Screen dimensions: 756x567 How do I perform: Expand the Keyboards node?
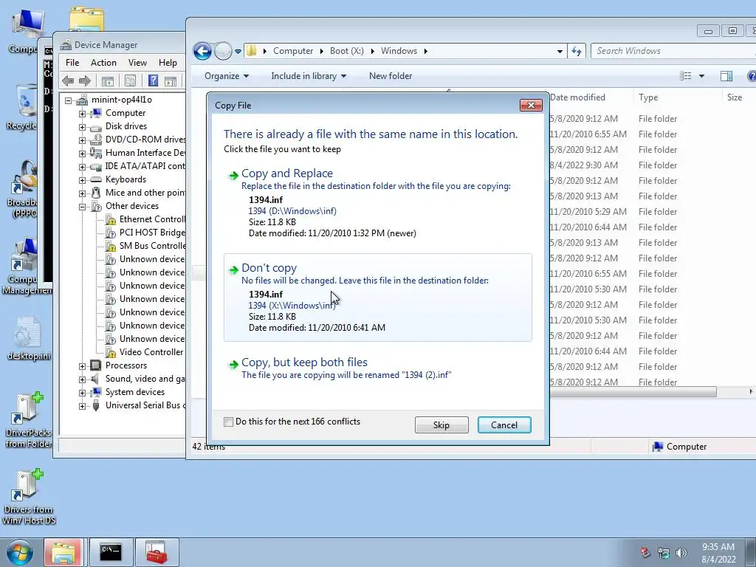tap(83, 180)
